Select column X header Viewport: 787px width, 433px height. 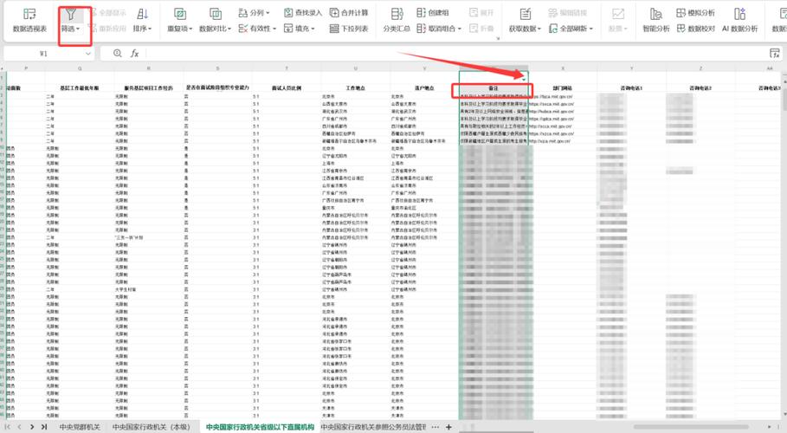click(563, 68)
